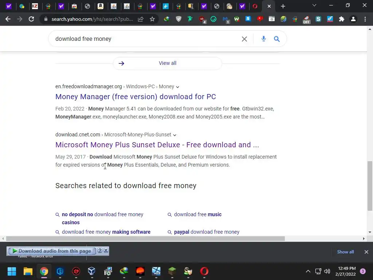Open the uBlock Origin extension
The height and width of the screenshot is (280, 373).
click(x=202, y=19)
